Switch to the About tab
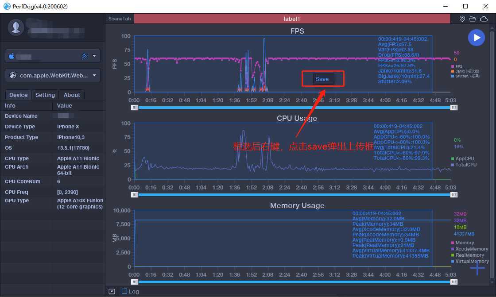 [72, 95]
